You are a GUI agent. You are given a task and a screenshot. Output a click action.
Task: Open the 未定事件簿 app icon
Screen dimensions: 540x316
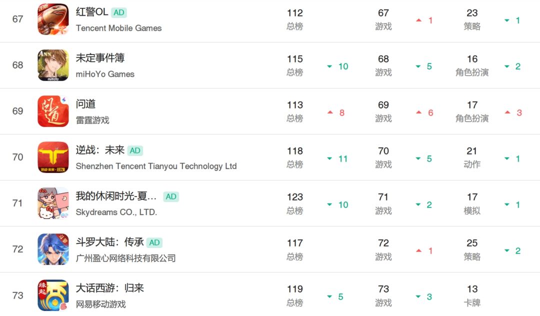tap(53, 65)
